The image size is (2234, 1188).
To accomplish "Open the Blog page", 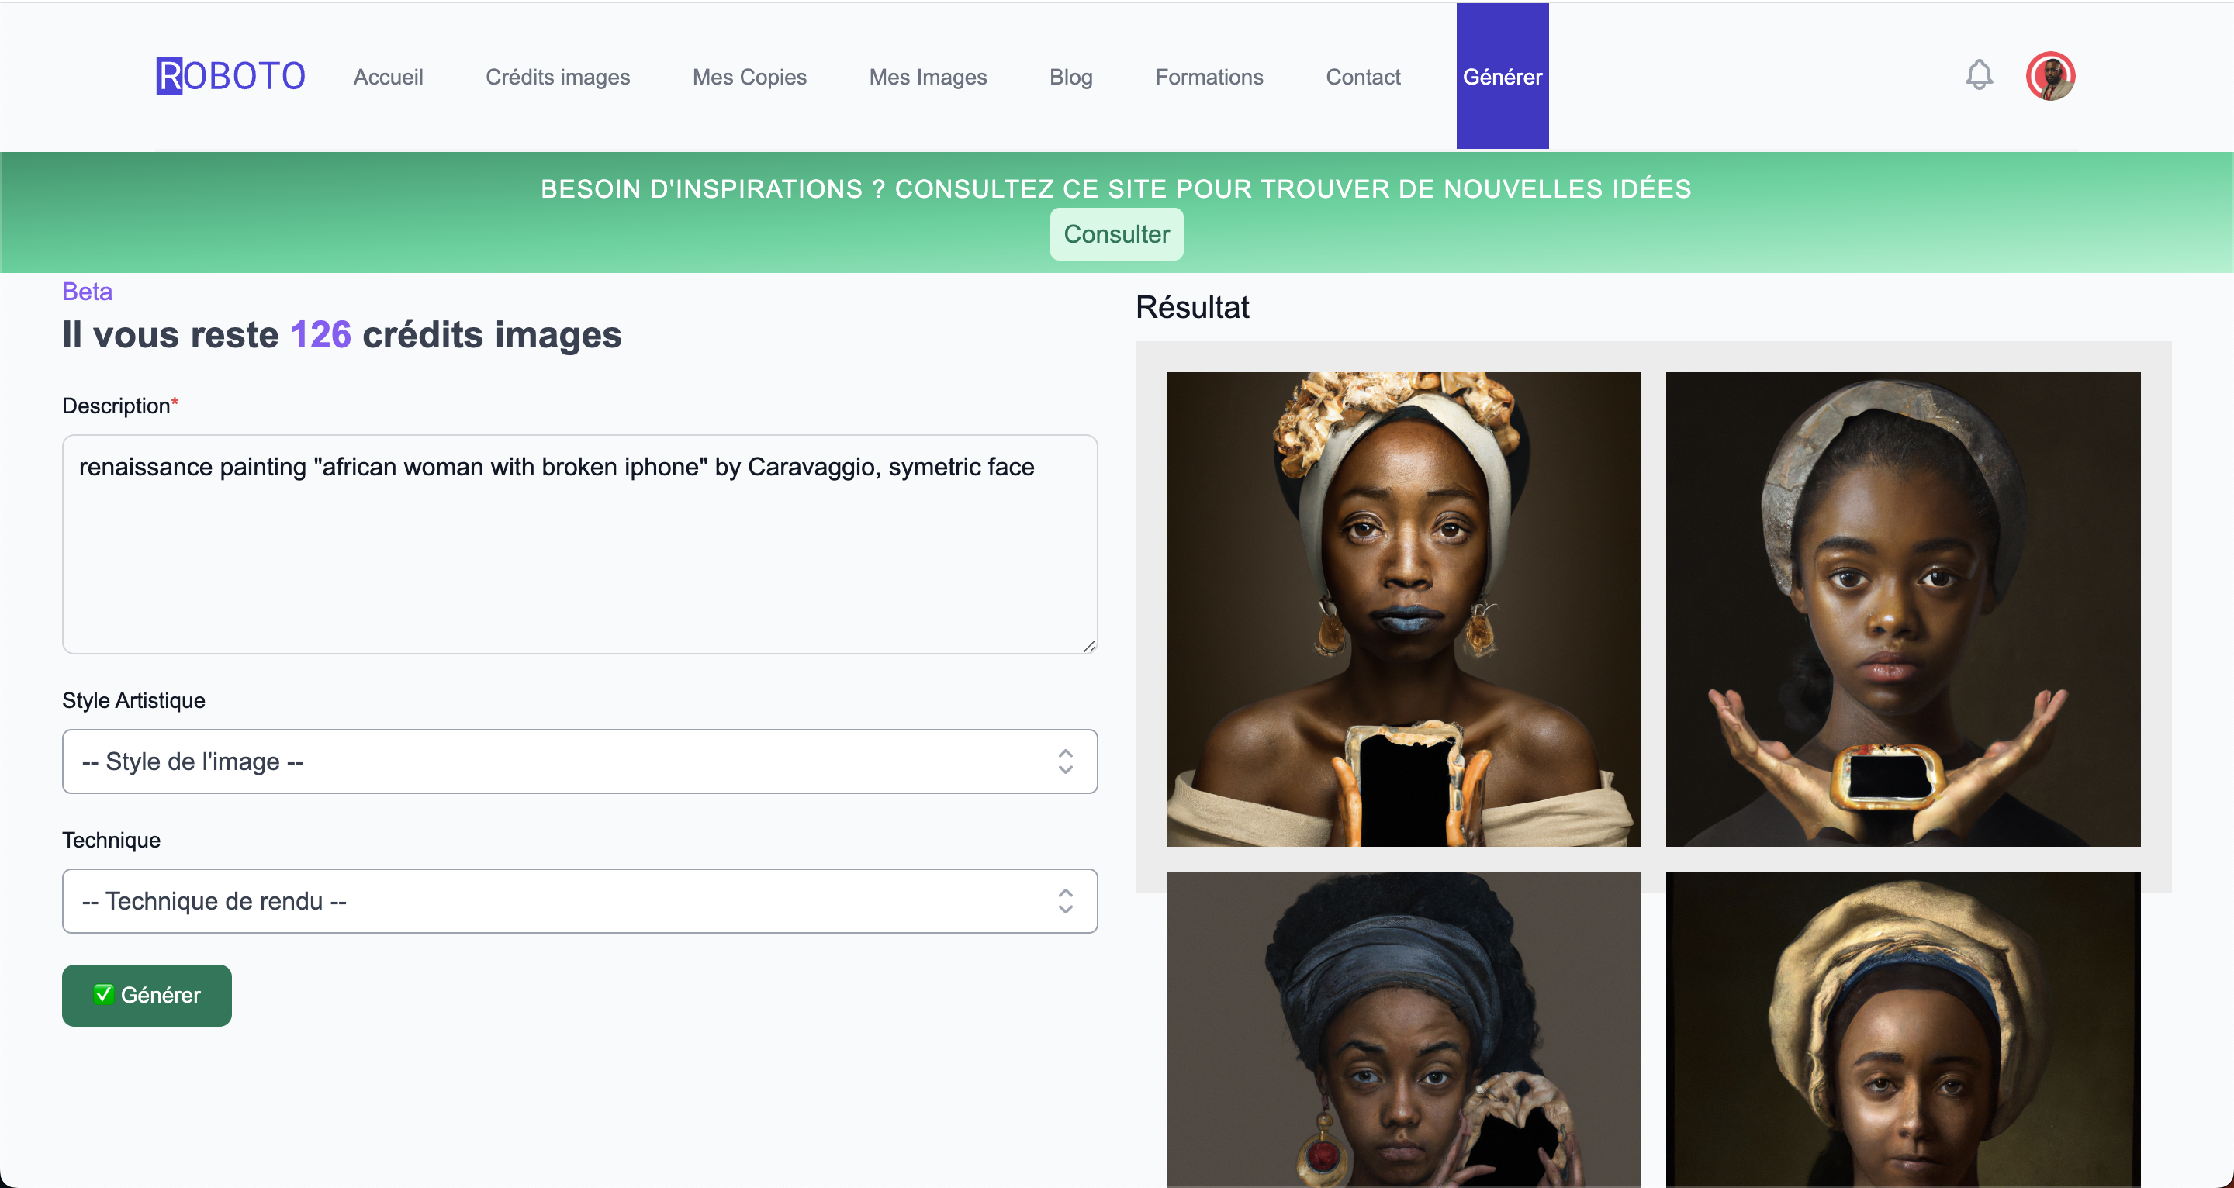I will [1071, 78].
